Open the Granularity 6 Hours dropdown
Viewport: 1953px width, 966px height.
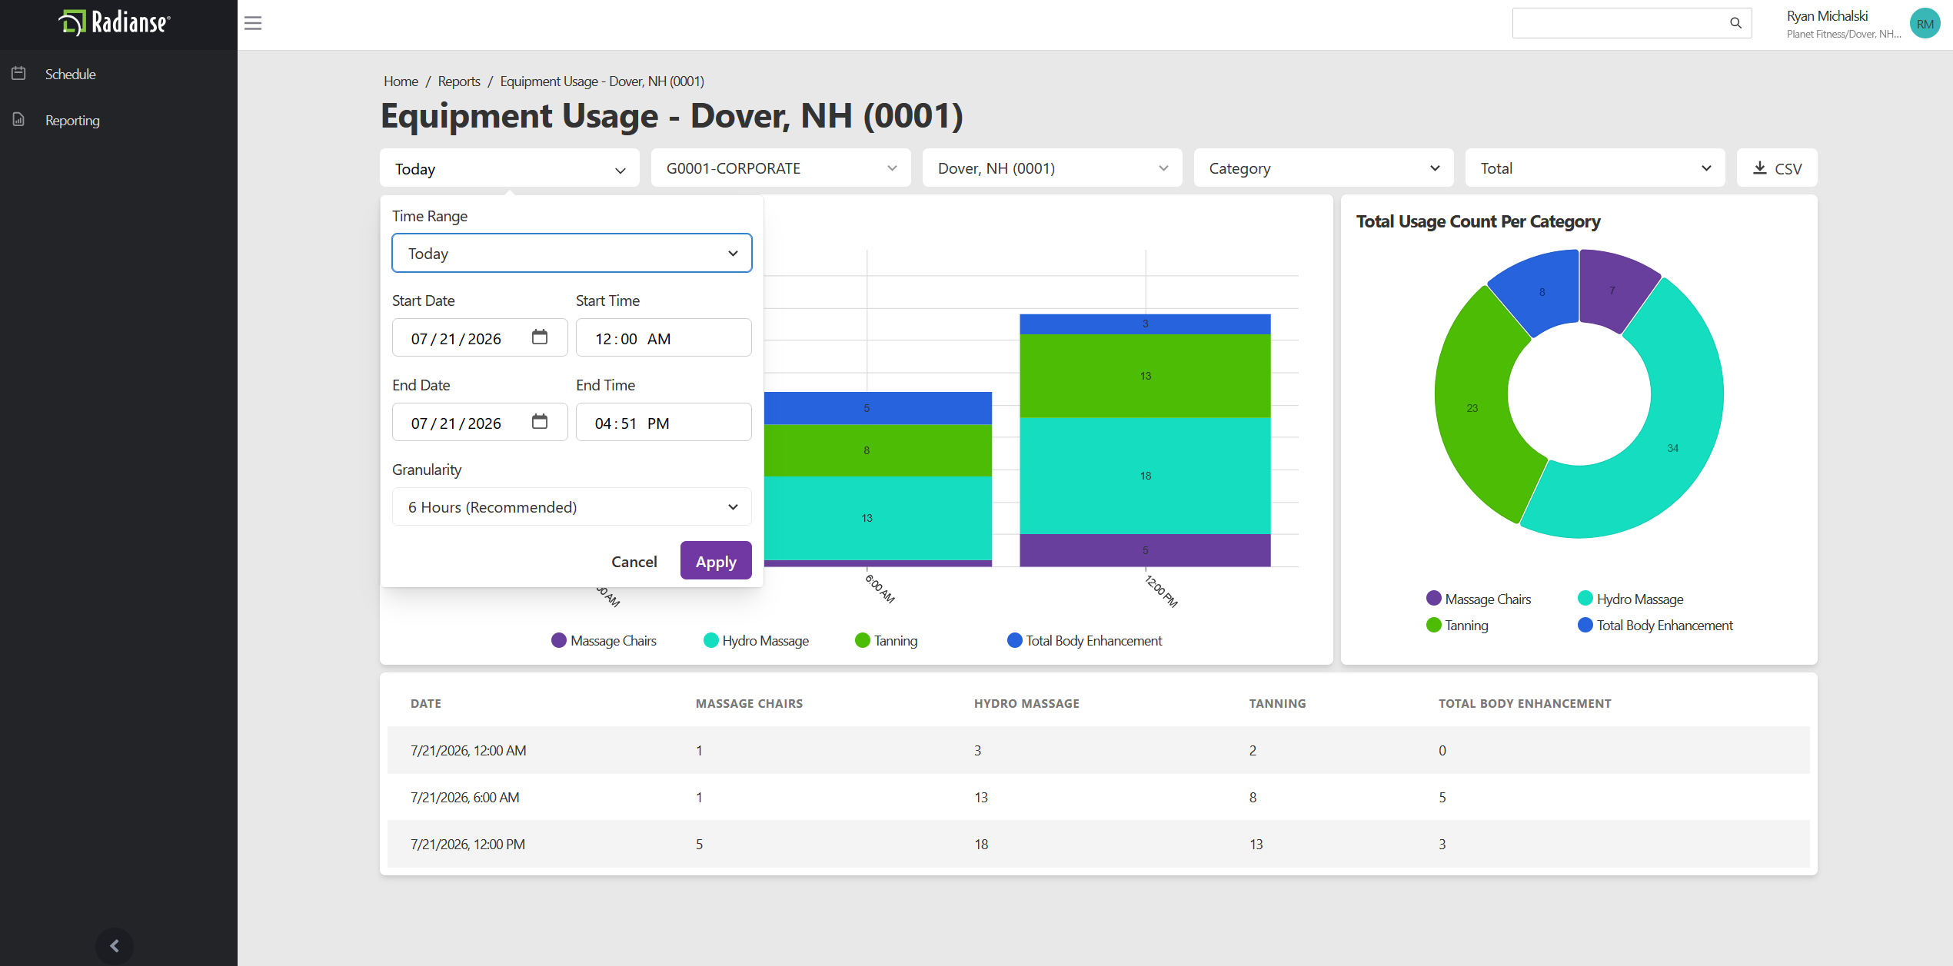pos(572,506)
